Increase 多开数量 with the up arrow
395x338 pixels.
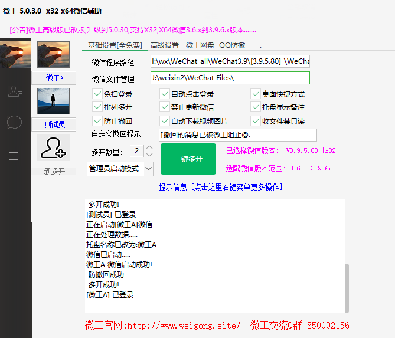tap(149, 147)
